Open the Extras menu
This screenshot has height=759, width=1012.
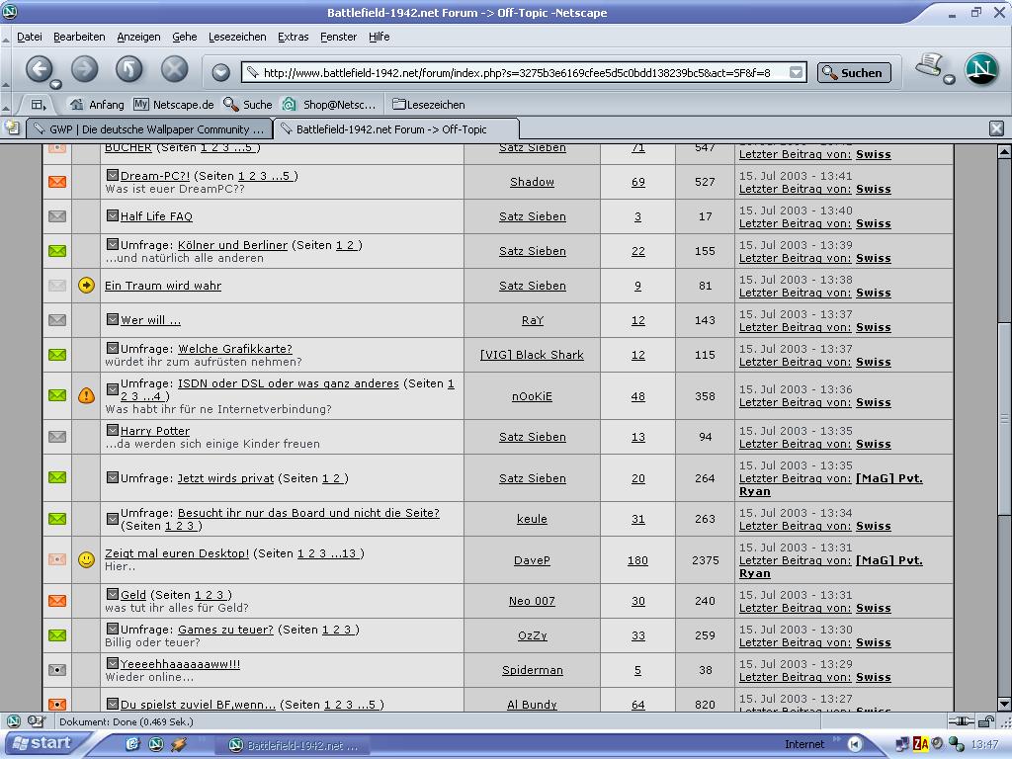coord(293,37)
